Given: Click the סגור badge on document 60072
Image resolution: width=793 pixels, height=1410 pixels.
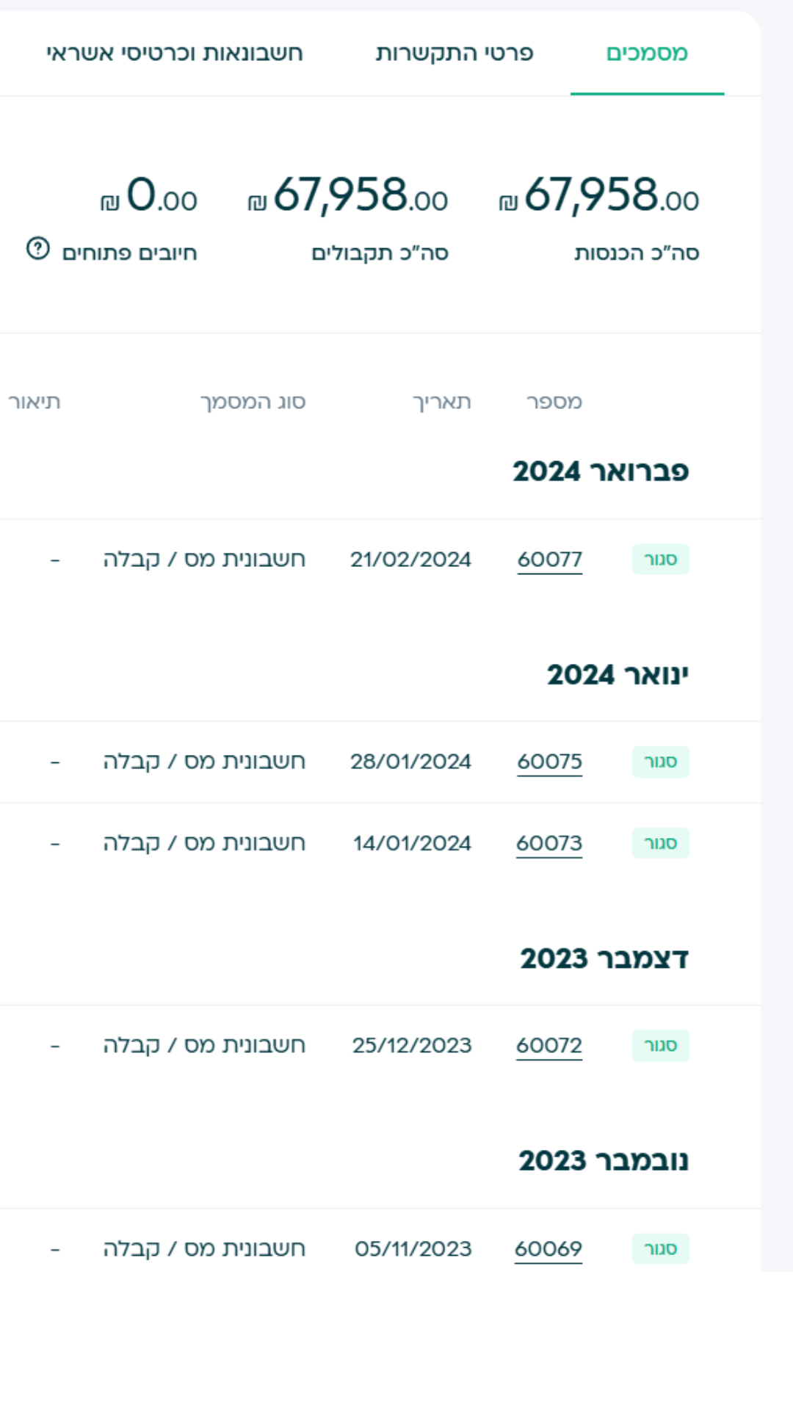Looking at the screenshot, I should [x=659, y=1044].
